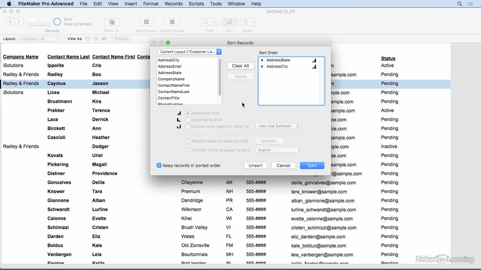Open the Find options dropdown arrow
This screenshot has width=481, height=270.
pos(215,22)
